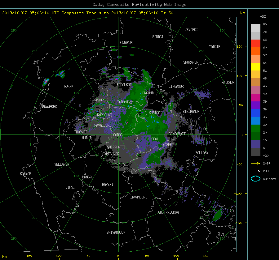Click the CHITRADURGA city label
Image resolution: width=279 pixels, height=260 pixels.
(x=168, y=212)
